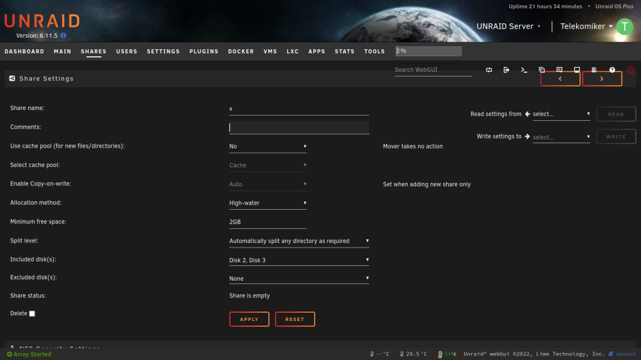Open the Tools tab
This screenshot has width=641, height=360.
pos(374,51)
